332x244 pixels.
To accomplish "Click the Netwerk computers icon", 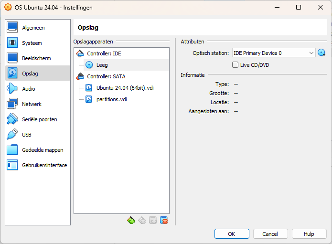I will pos(12,104).
